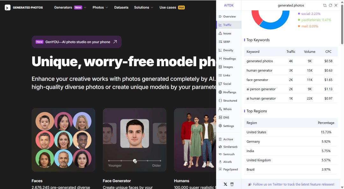Click the arrow icon on GenYOU banner
Image resolution: width=344 pixels, height=189 pixels.
tap(115, 42)
